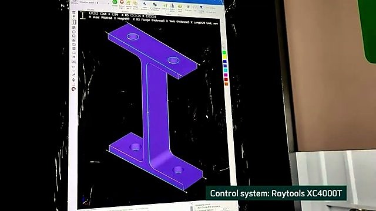The image size is (376, 211).
Task: Select the tall rectangle tool in the left toolbar
Action: click(74, 22)
